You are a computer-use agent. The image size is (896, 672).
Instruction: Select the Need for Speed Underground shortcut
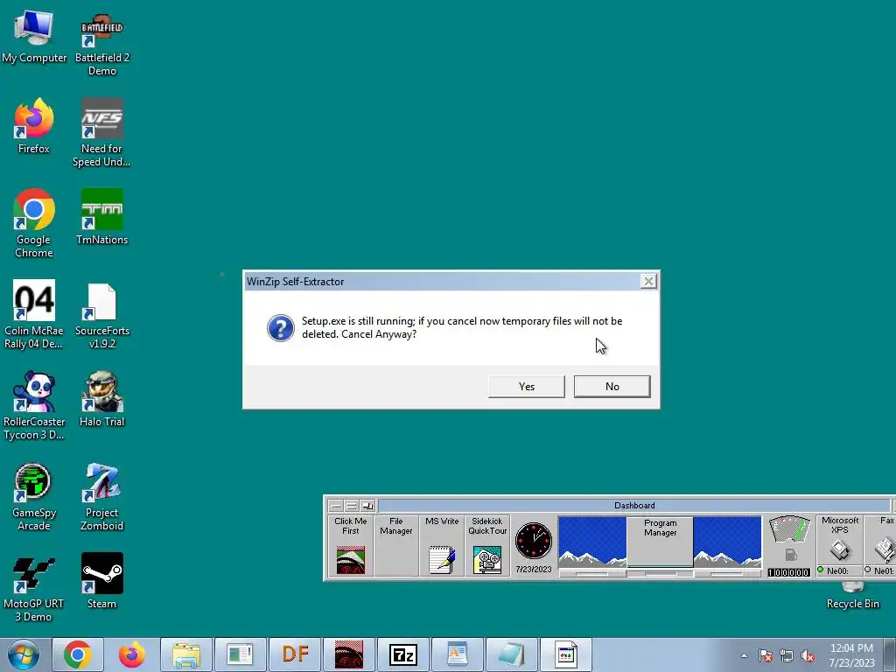coord(101,133)
